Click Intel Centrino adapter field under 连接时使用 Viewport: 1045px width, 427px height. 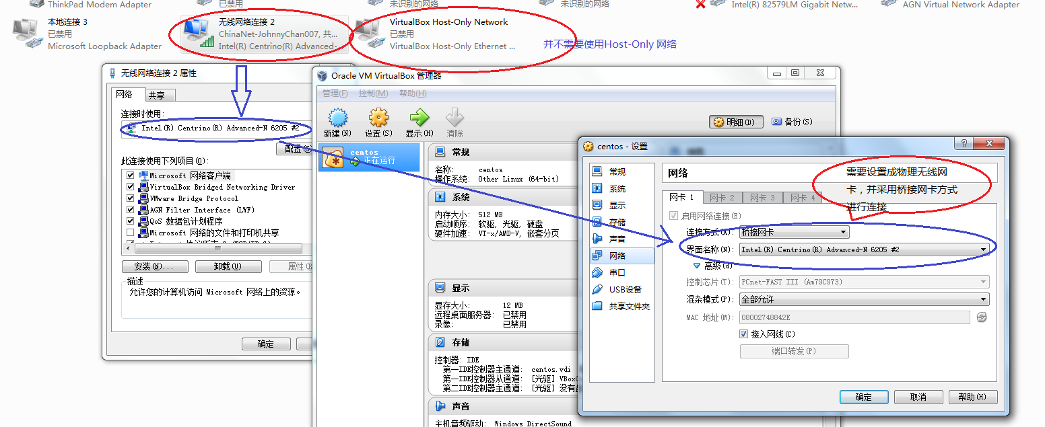216,129
